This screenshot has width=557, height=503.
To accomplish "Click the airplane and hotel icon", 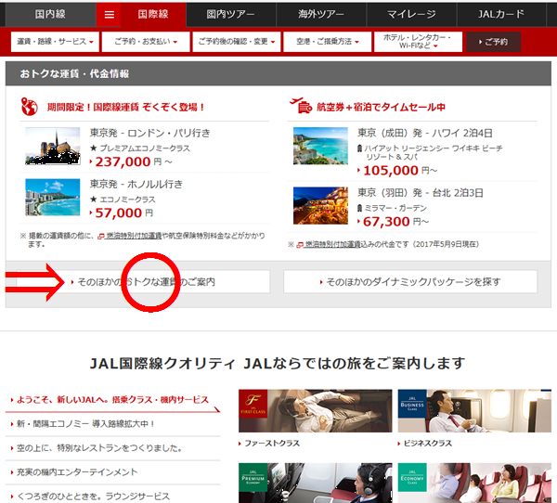I will pyautogui.click(x=301, y=106).
